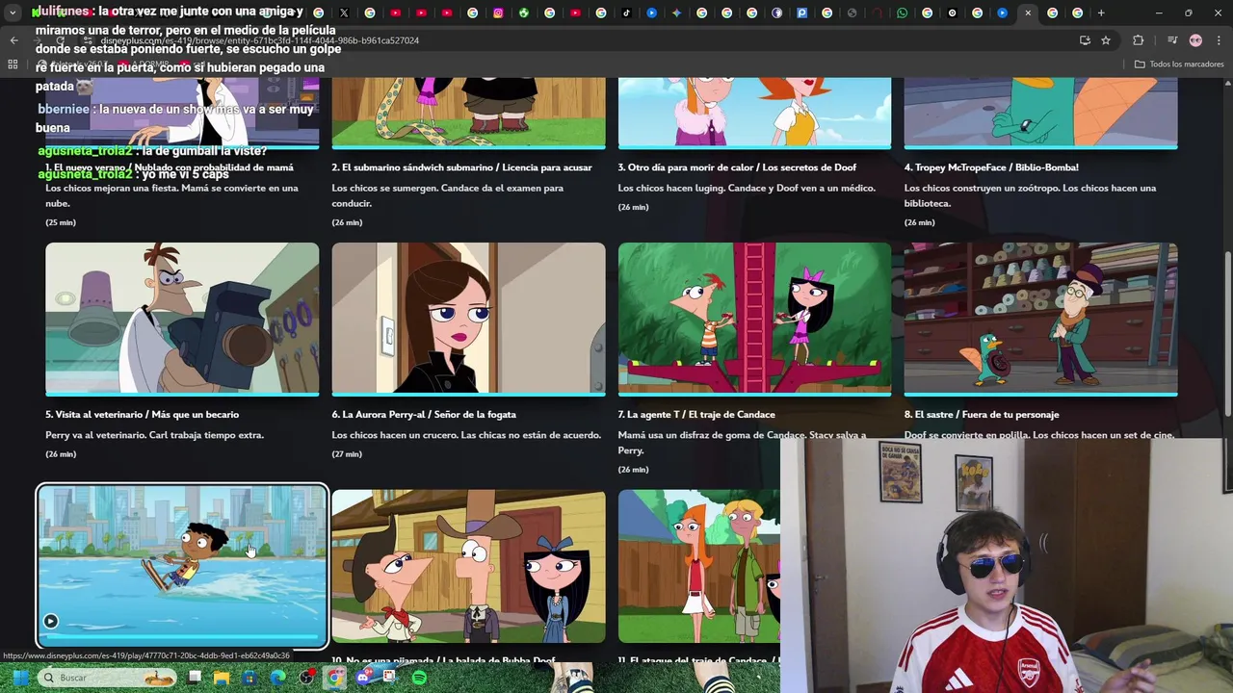This screenshot has height=693, width=1233.
Task: Open Microsoft Edge from the taskbar
Action: [x=277, y=678]
